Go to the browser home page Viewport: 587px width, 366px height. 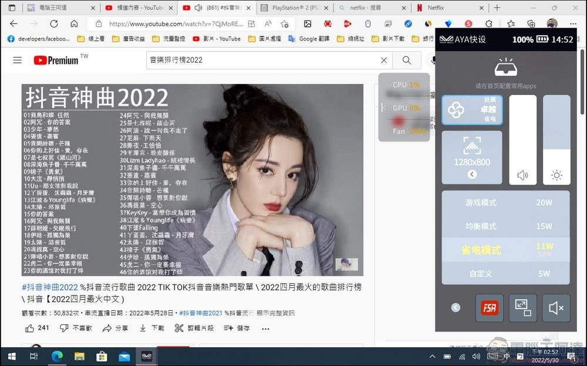pyautogui.click(x=74, y=24)
